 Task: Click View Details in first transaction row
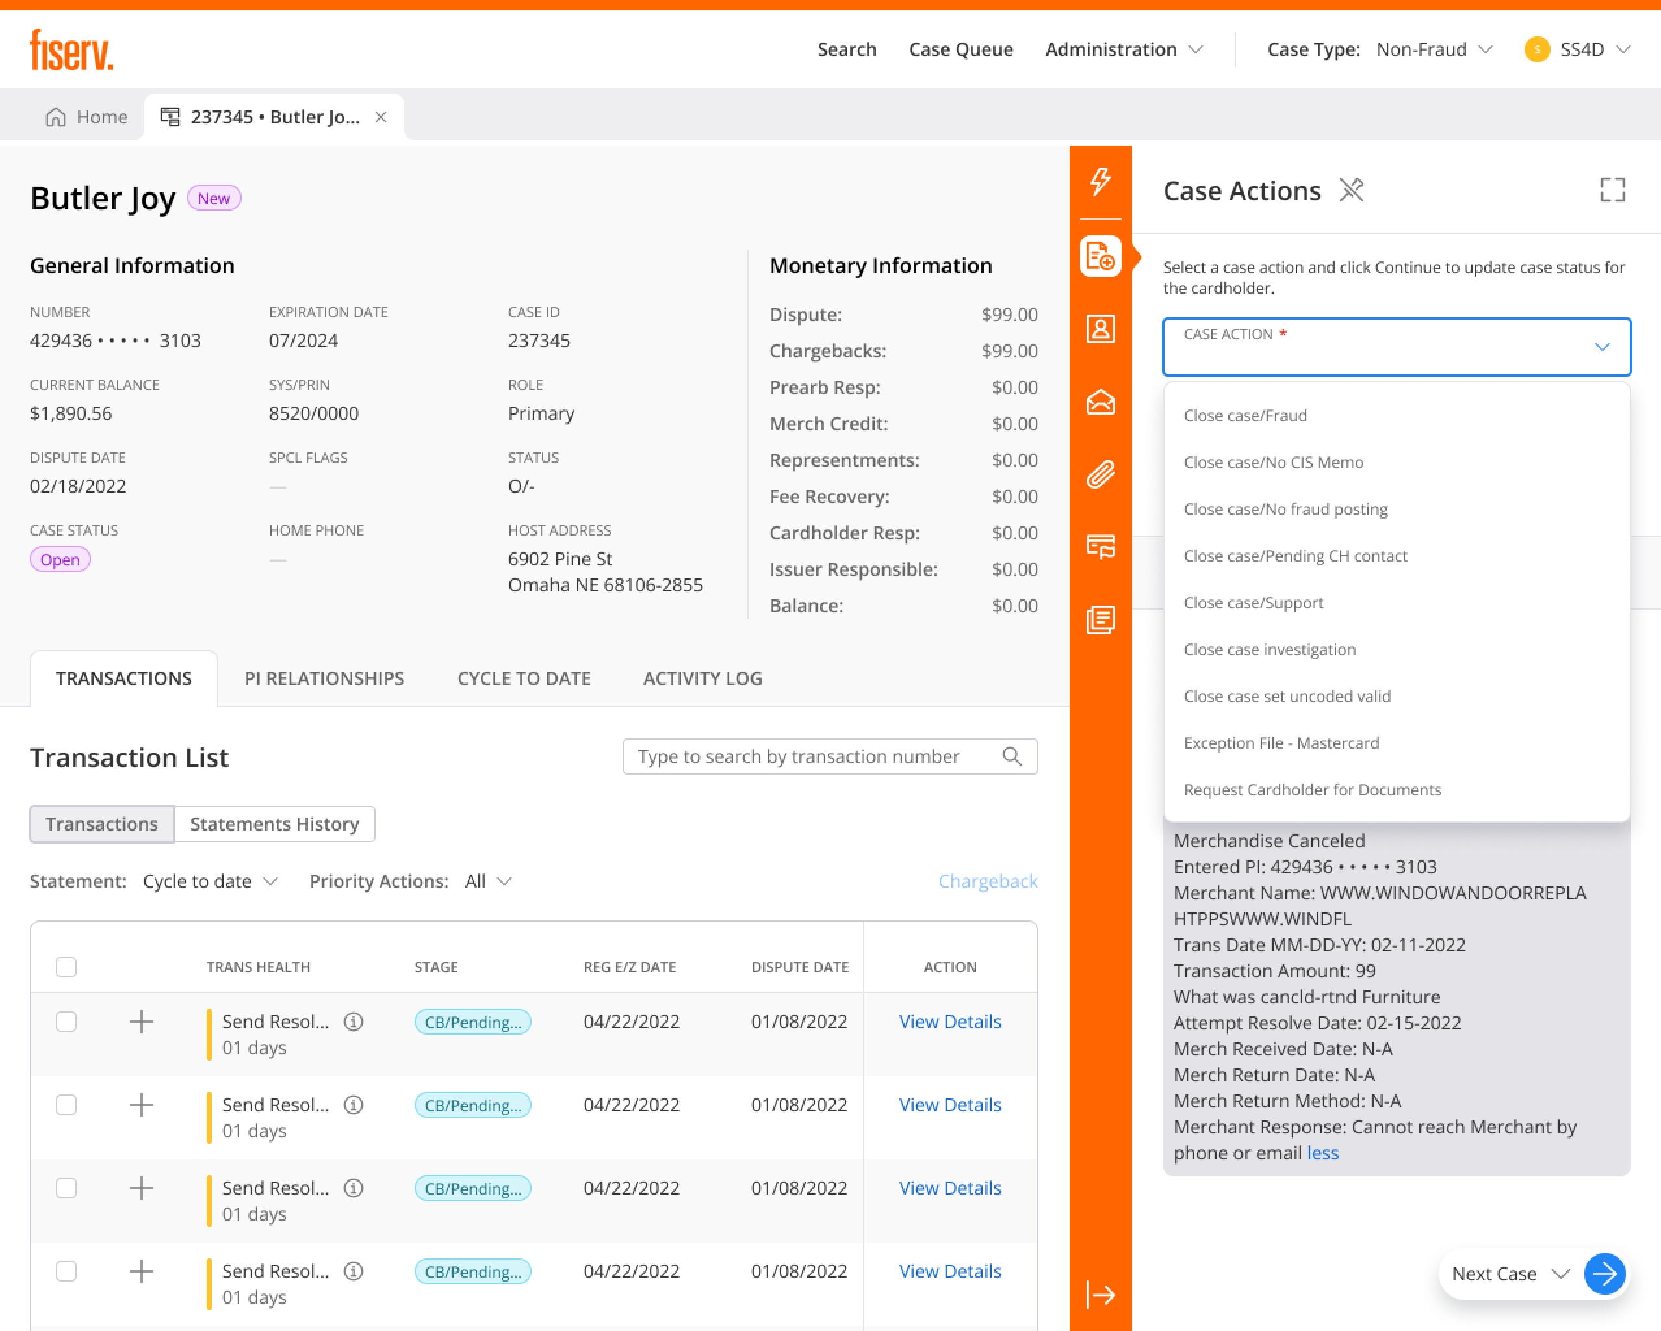click(x=950, y=1021)
